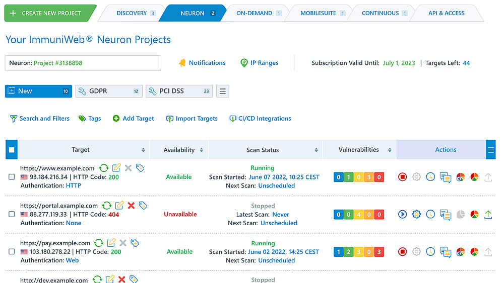Check the www.example.com row checkbox

(x=12, y=177)
